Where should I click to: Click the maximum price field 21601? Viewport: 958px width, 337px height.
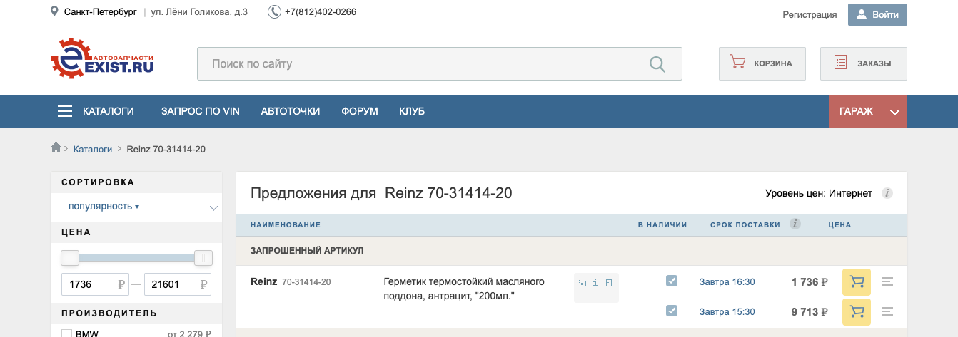pyautogui.click(x=178, y=284)
